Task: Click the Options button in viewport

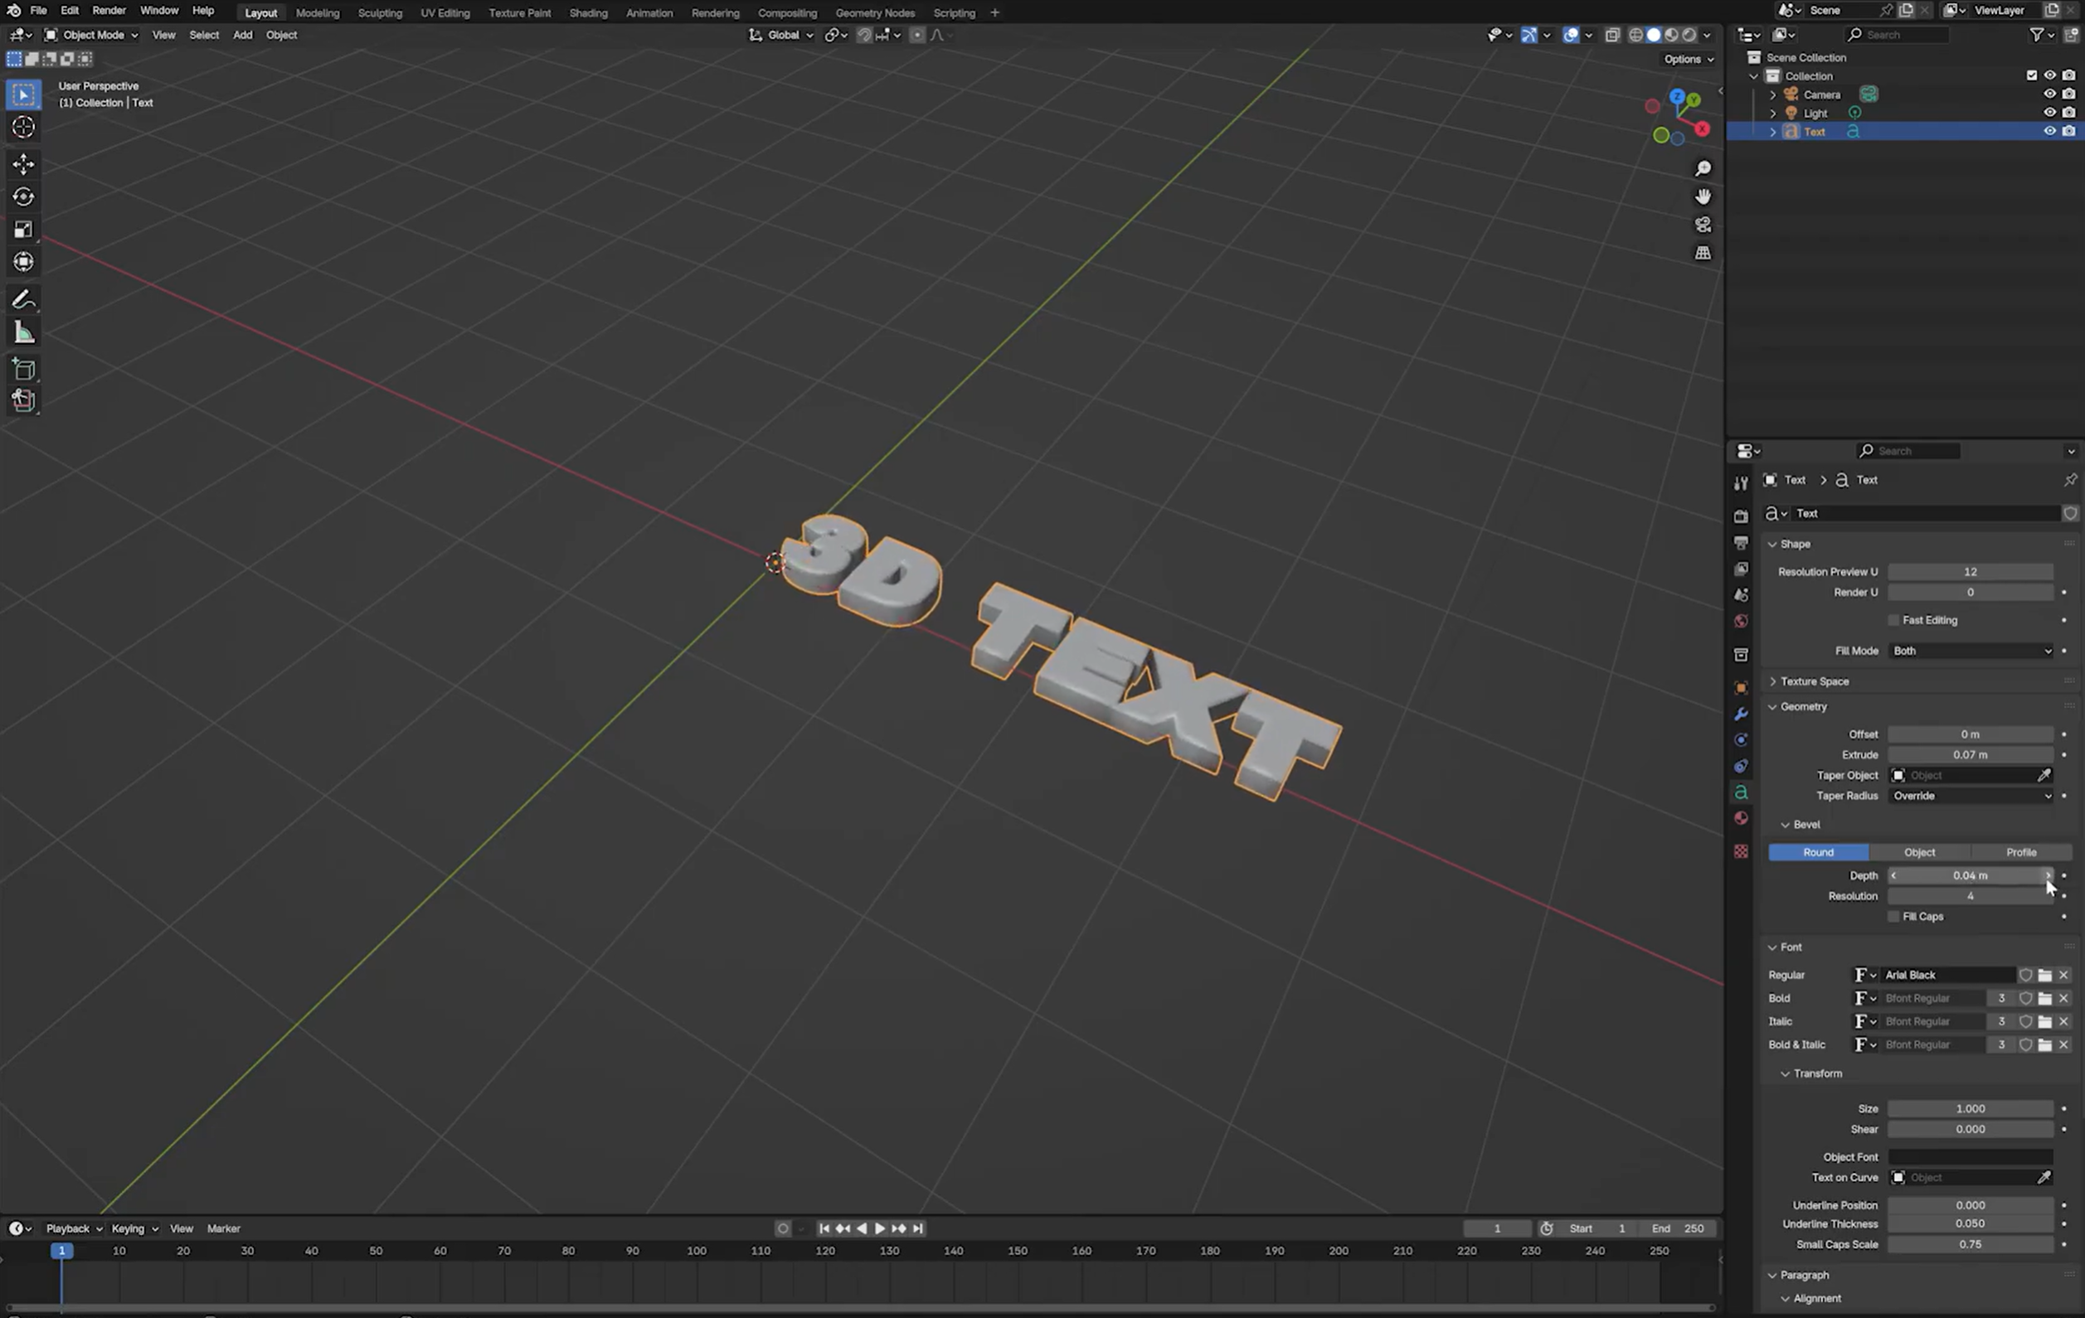Action: coord(1688,59)
